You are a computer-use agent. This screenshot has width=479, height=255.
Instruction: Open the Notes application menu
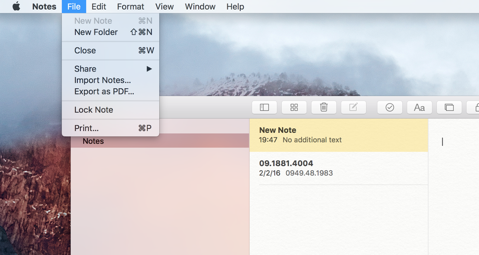(x=44, y=7)
